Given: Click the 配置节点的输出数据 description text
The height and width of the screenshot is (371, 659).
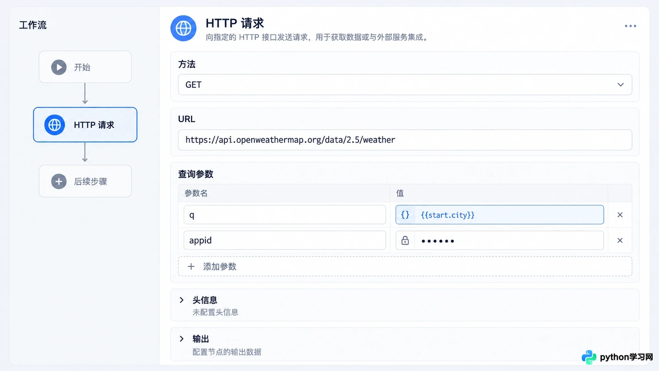Looking at the screenshot, I should pos(227,352).
